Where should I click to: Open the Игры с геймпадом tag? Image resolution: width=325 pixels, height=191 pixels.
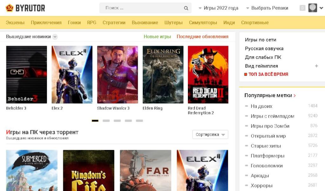tap(273, 116)
